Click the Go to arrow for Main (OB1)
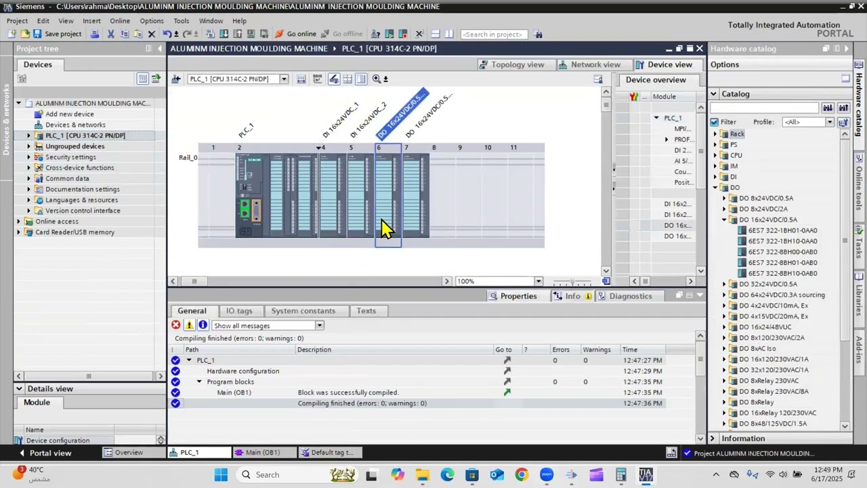This screenshot has width=867, height=488. [x=507, y=392]
